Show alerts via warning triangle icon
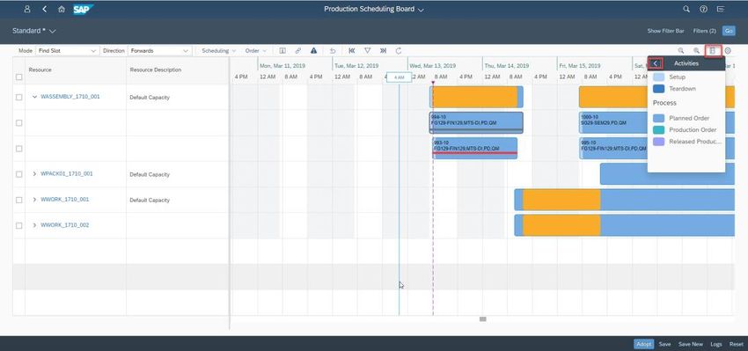Screen dimensions: 748x351 pos(313,50)
